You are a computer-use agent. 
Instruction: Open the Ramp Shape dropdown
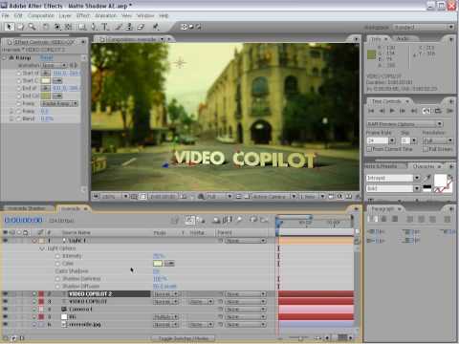tap(59, 103)
